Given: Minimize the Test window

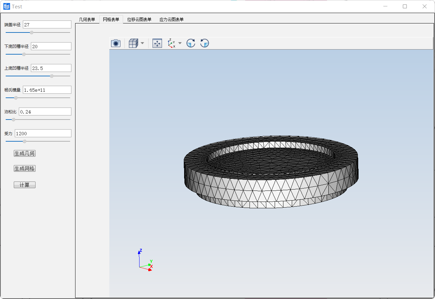Looking at the screenshot, I should [x=386, y=6].
